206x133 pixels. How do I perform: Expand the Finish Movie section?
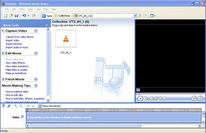36,79
